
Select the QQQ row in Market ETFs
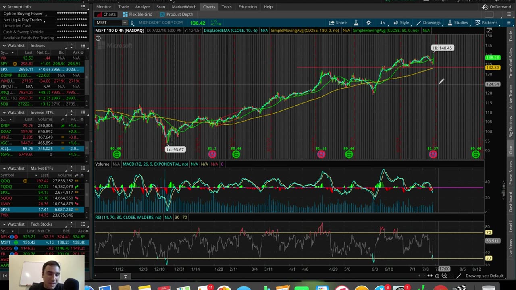click(42, 181)
